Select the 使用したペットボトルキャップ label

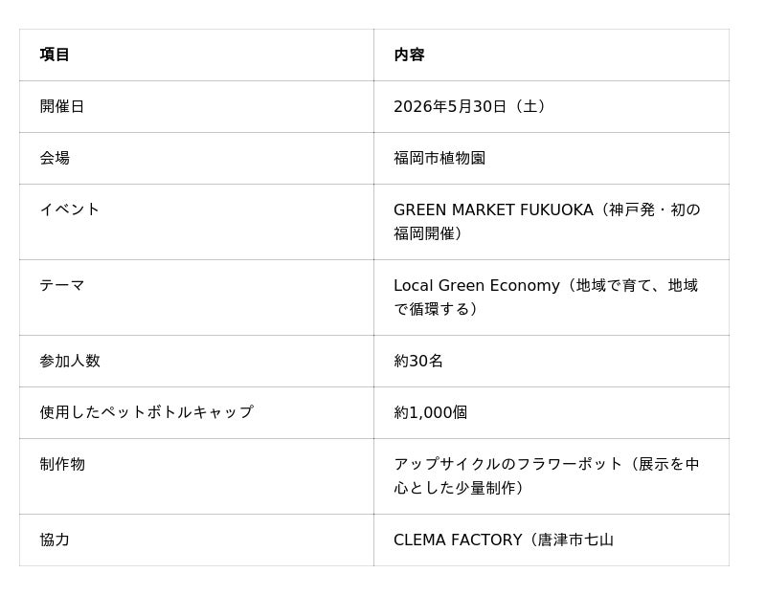[x=146, y=412]
